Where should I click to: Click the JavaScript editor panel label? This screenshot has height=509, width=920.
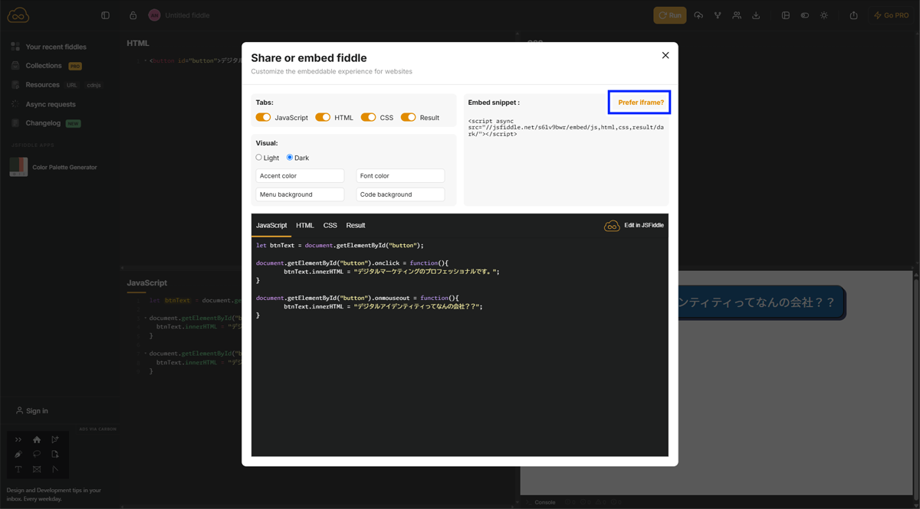(x=146, y=283)
